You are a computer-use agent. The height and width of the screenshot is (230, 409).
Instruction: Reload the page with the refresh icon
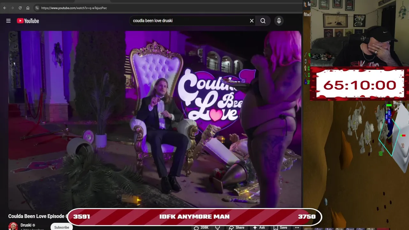tap(20, 8)
